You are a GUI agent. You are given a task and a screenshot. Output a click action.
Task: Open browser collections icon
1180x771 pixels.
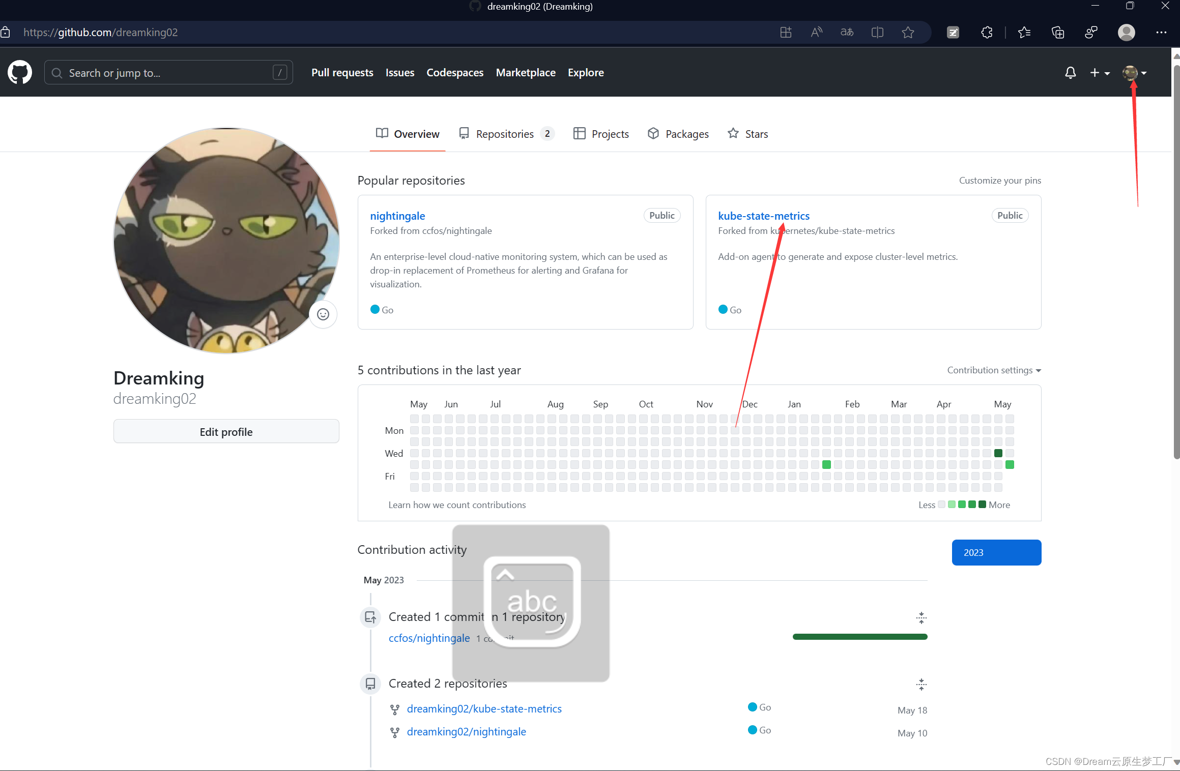1058,33
